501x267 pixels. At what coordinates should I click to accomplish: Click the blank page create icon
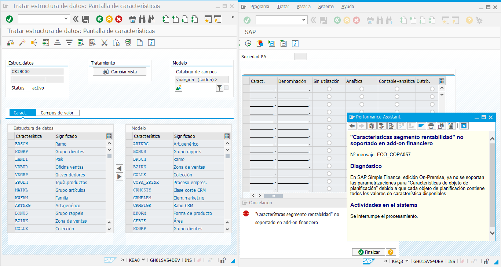[140, 43]
